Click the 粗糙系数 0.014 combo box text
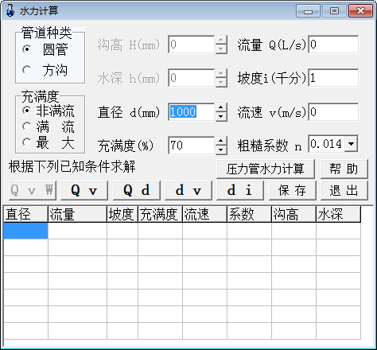377x350 pixels. (327, 144)
